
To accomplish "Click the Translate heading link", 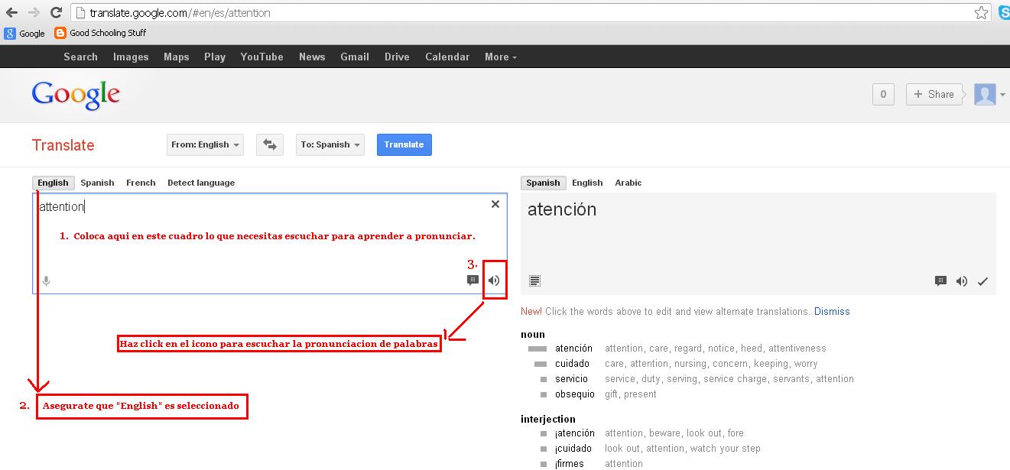I will click(x=63, y=145).
